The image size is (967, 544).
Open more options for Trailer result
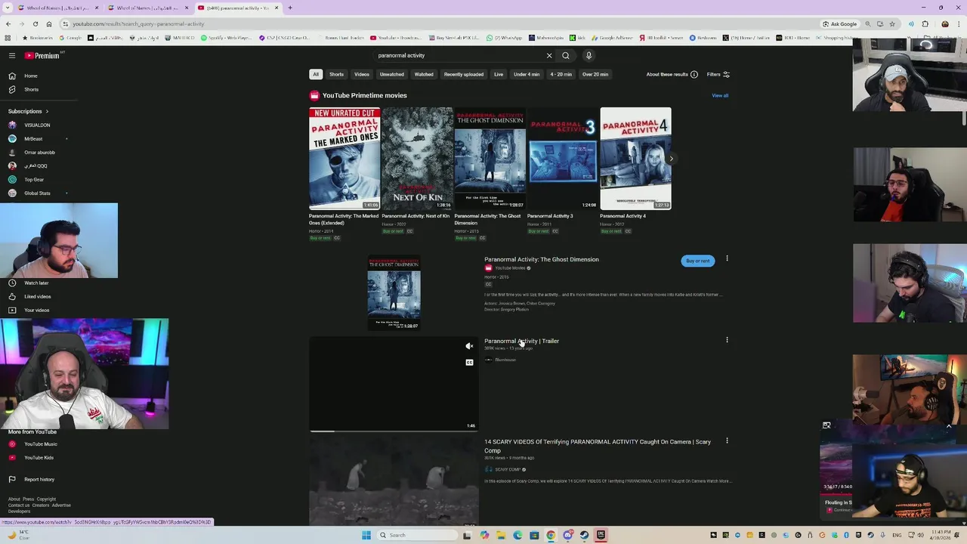727,340
